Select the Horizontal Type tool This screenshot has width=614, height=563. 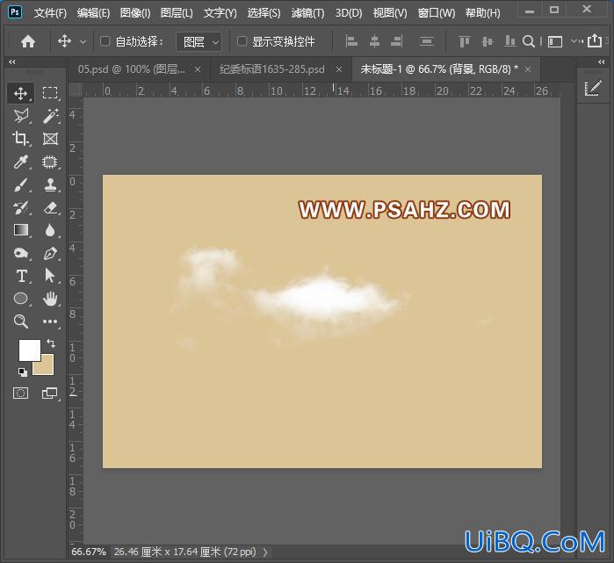point(21,276)
